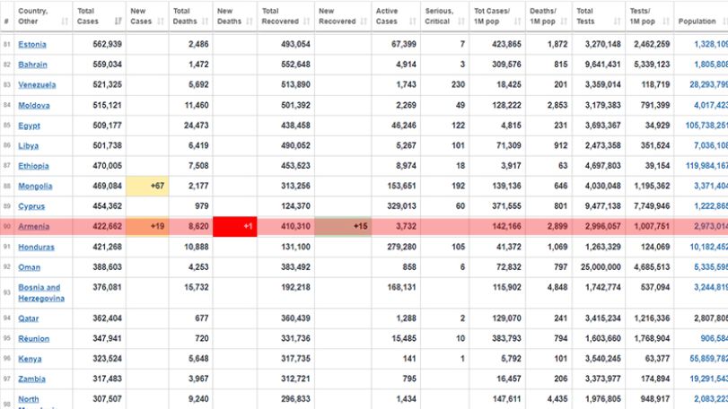Sort by Active Cases column arrows
Screen dimensions: 728x409
click(x=413, y=22)
